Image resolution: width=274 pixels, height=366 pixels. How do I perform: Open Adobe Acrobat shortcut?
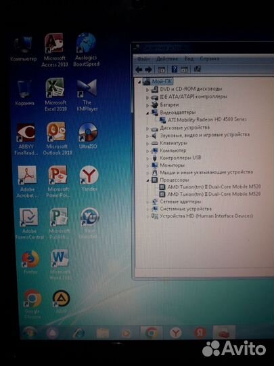pos(27,182)
